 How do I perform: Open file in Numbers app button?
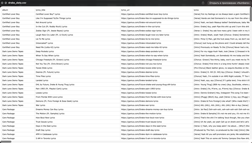pyautogui.click(x=229, y=3)
